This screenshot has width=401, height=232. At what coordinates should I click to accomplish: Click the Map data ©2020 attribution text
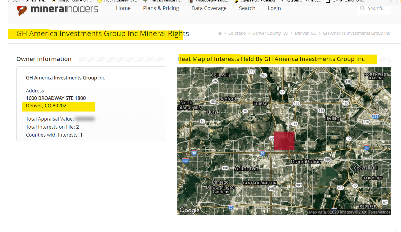[x=350, y=212]
